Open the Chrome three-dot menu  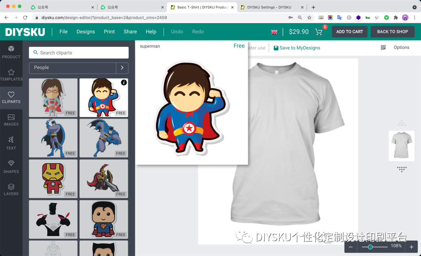[x=414, y=18]
